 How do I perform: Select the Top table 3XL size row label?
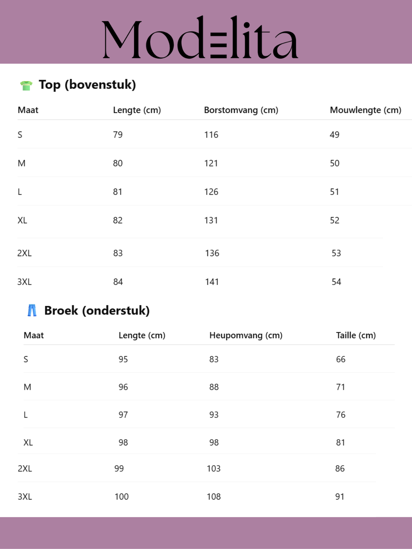click(25, 282)
